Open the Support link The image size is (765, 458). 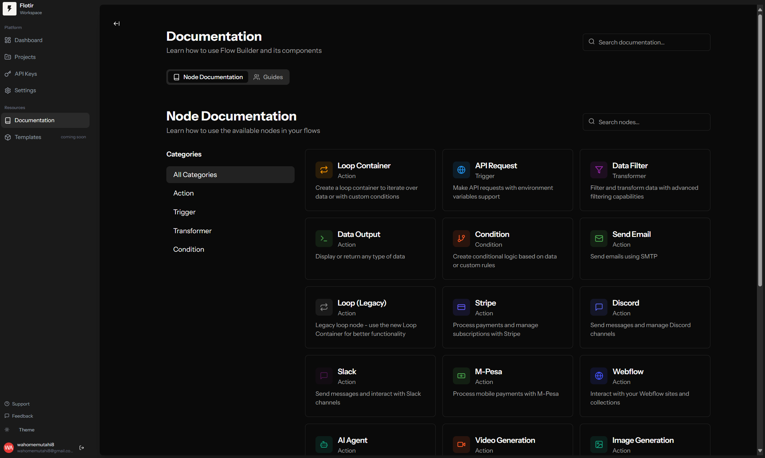21,404
